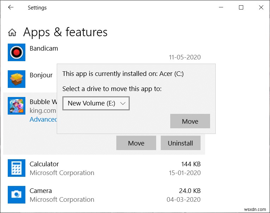Select the Camera entry name
The height and width of the screenshot is (213, 270).
(41, 191)
